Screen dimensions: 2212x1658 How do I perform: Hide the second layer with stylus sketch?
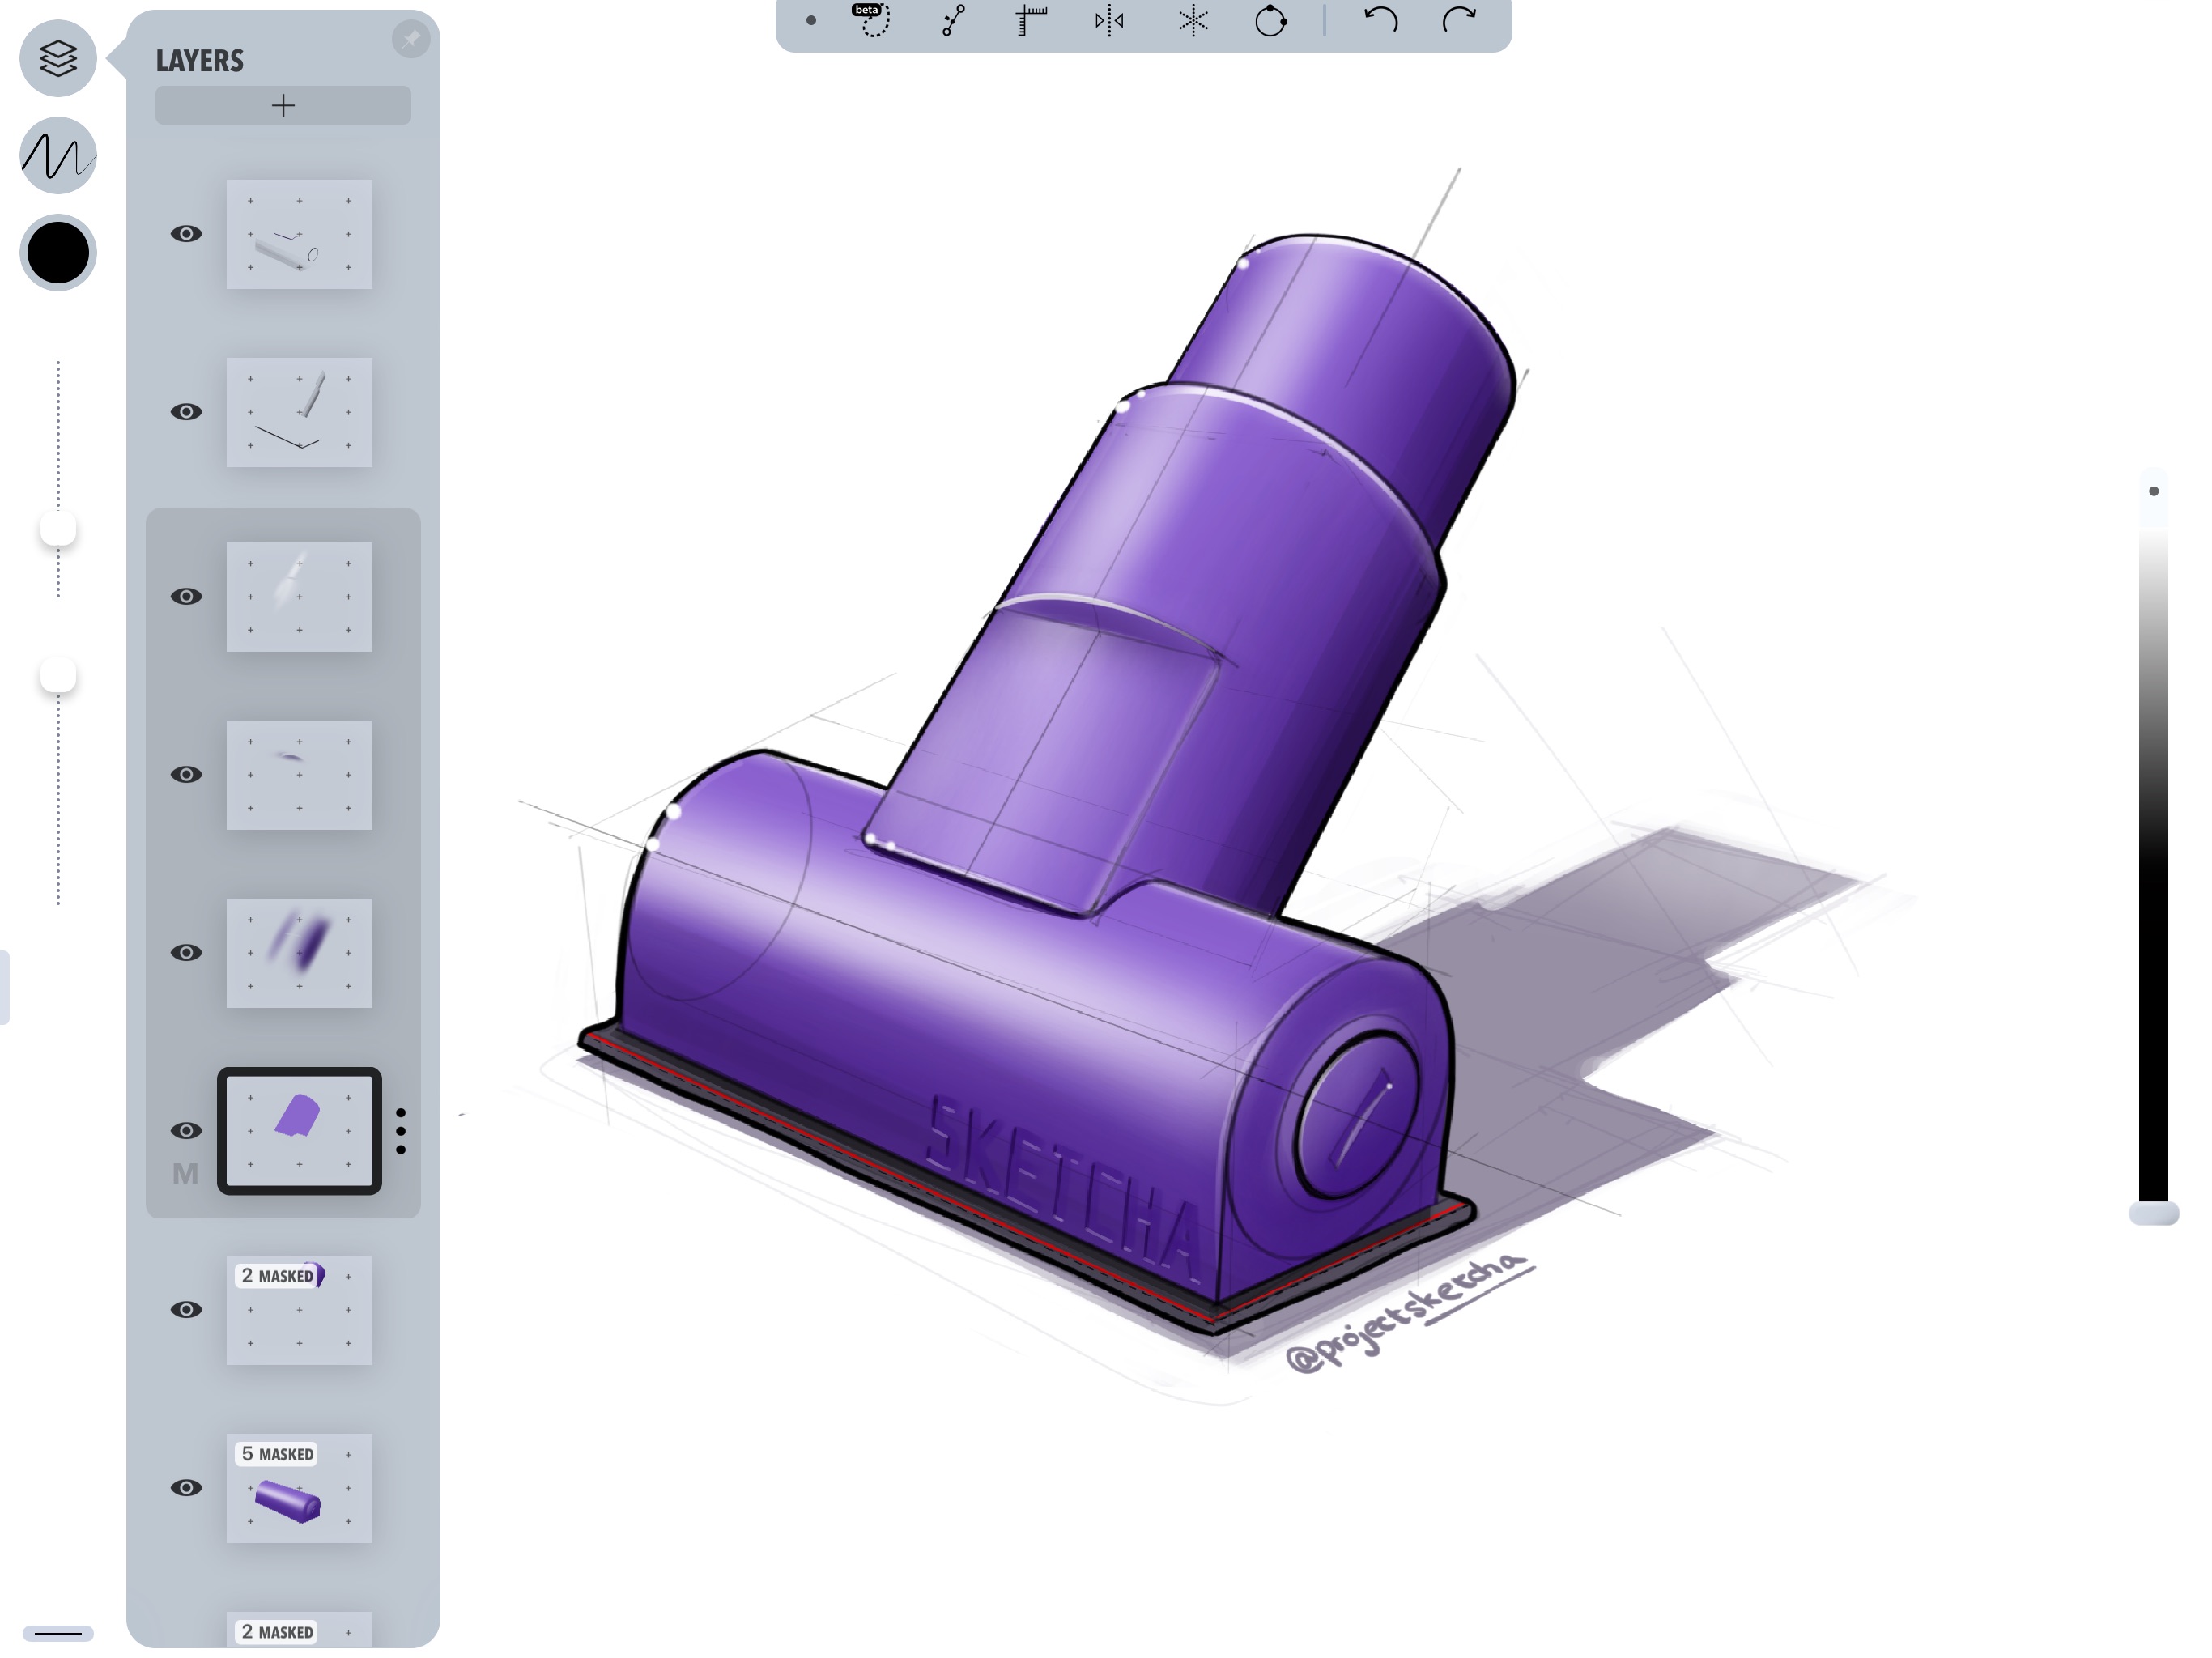pos(186,412)
